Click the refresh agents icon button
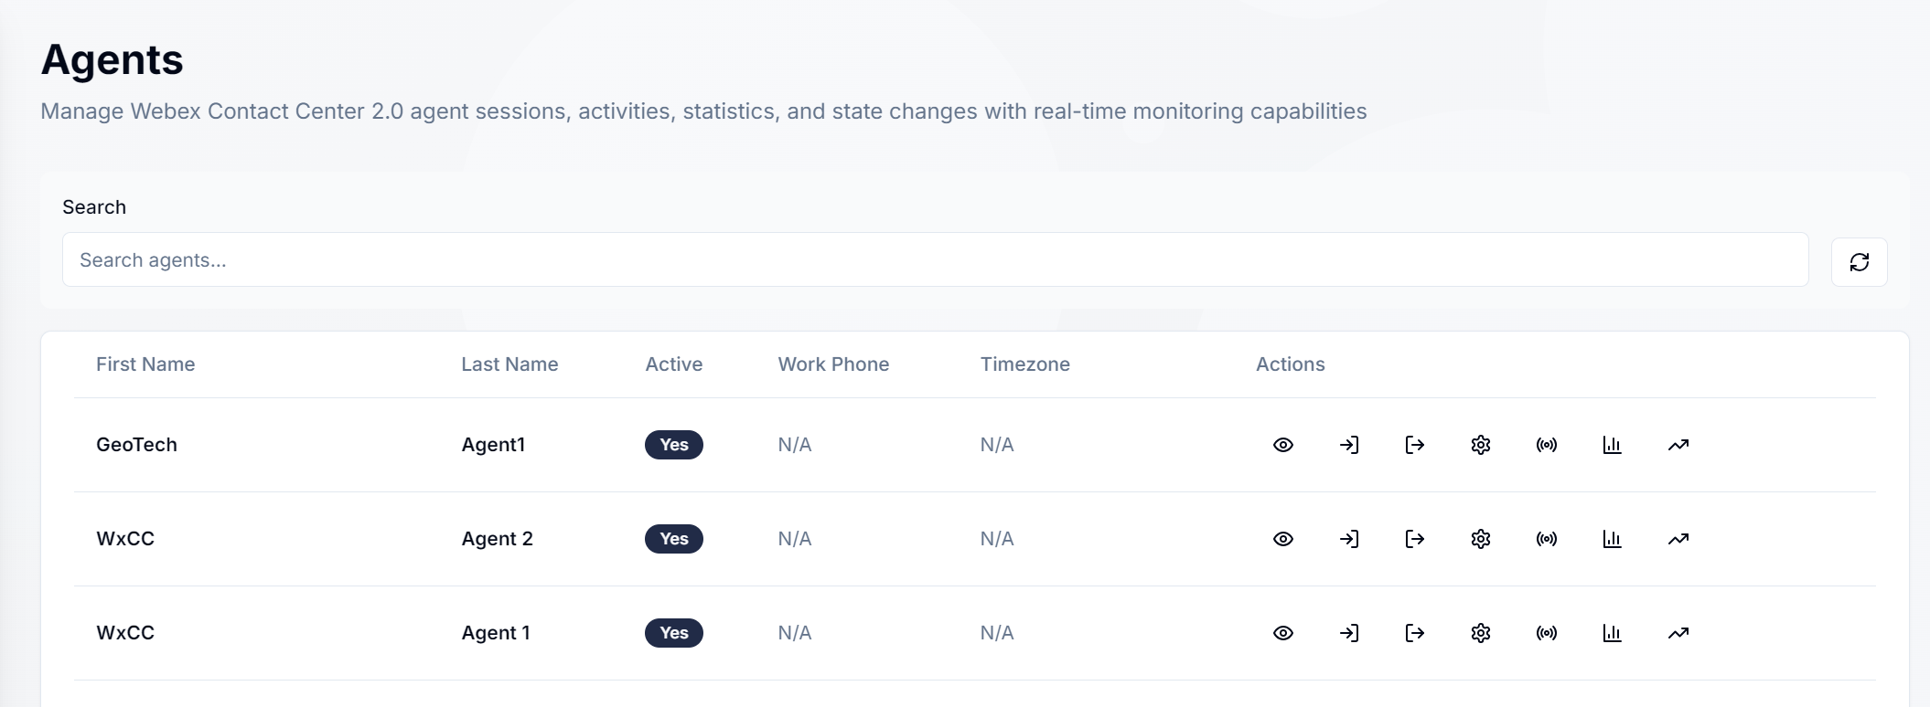 (x=1859, y=262)
